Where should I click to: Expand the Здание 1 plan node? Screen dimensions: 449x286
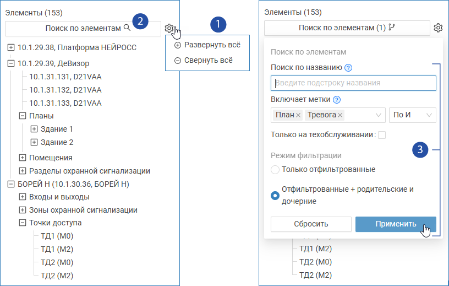pyautogui.click(x=34, y=129)
